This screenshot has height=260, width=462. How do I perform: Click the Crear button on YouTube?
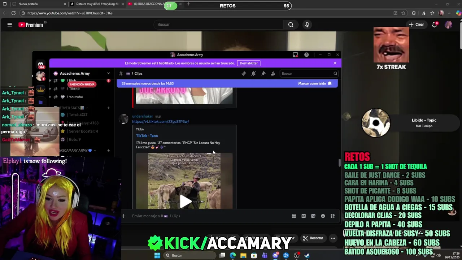(x=416, y=25)
